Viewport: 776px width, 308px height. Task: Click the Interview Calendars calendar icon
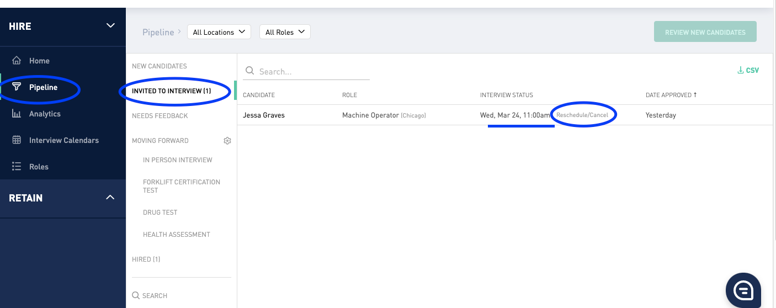17,140
